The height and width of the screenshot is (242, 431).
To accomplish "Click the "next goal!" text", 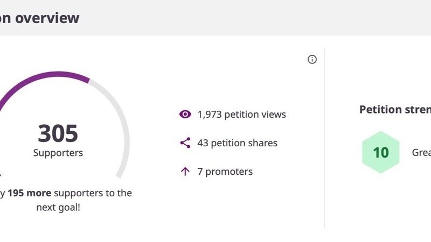I will 58,207.
